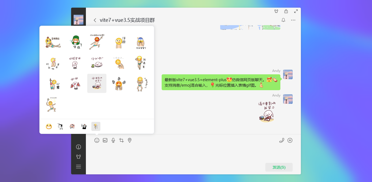Click the send image icon

pyautogui.click(x=105, y=140)
